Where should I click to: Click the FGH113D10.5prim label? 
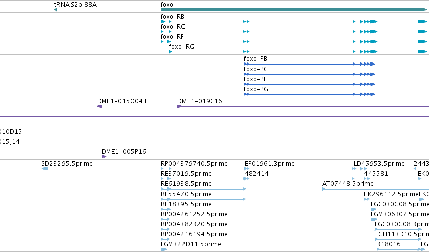tap(402, 234)
